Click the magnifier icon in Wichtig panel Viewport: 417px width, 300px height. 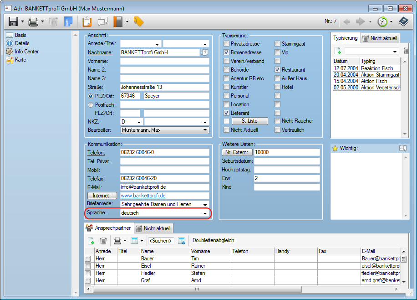(x=402, y=148)
